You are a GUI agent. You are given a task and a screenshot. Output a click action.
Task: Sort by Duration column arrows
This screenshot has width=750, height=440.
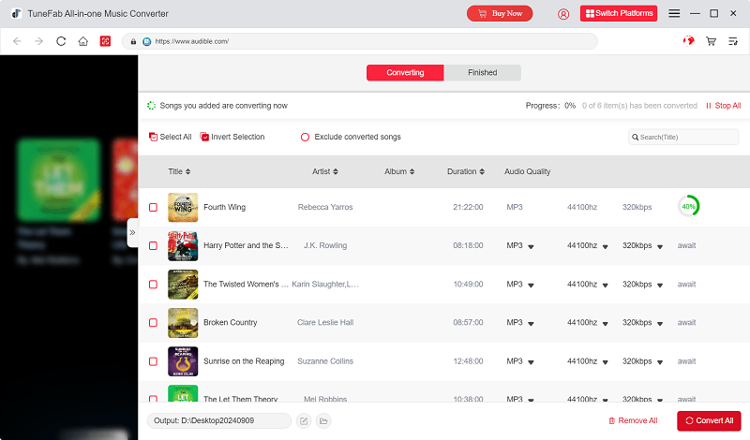482,171
